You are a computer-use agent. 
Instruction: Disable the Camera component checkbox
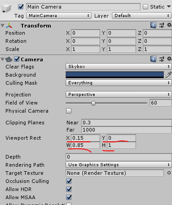(17, 59)
